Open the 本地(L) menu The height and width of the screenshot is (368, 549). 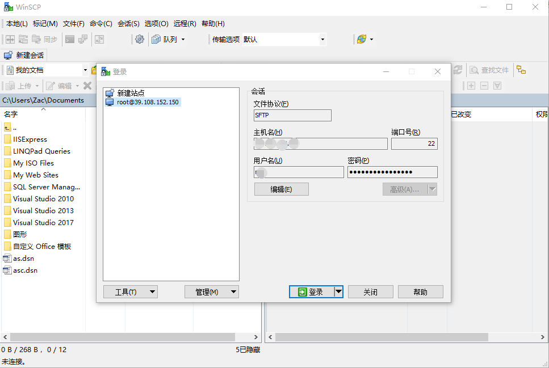(x=17, y=23)
